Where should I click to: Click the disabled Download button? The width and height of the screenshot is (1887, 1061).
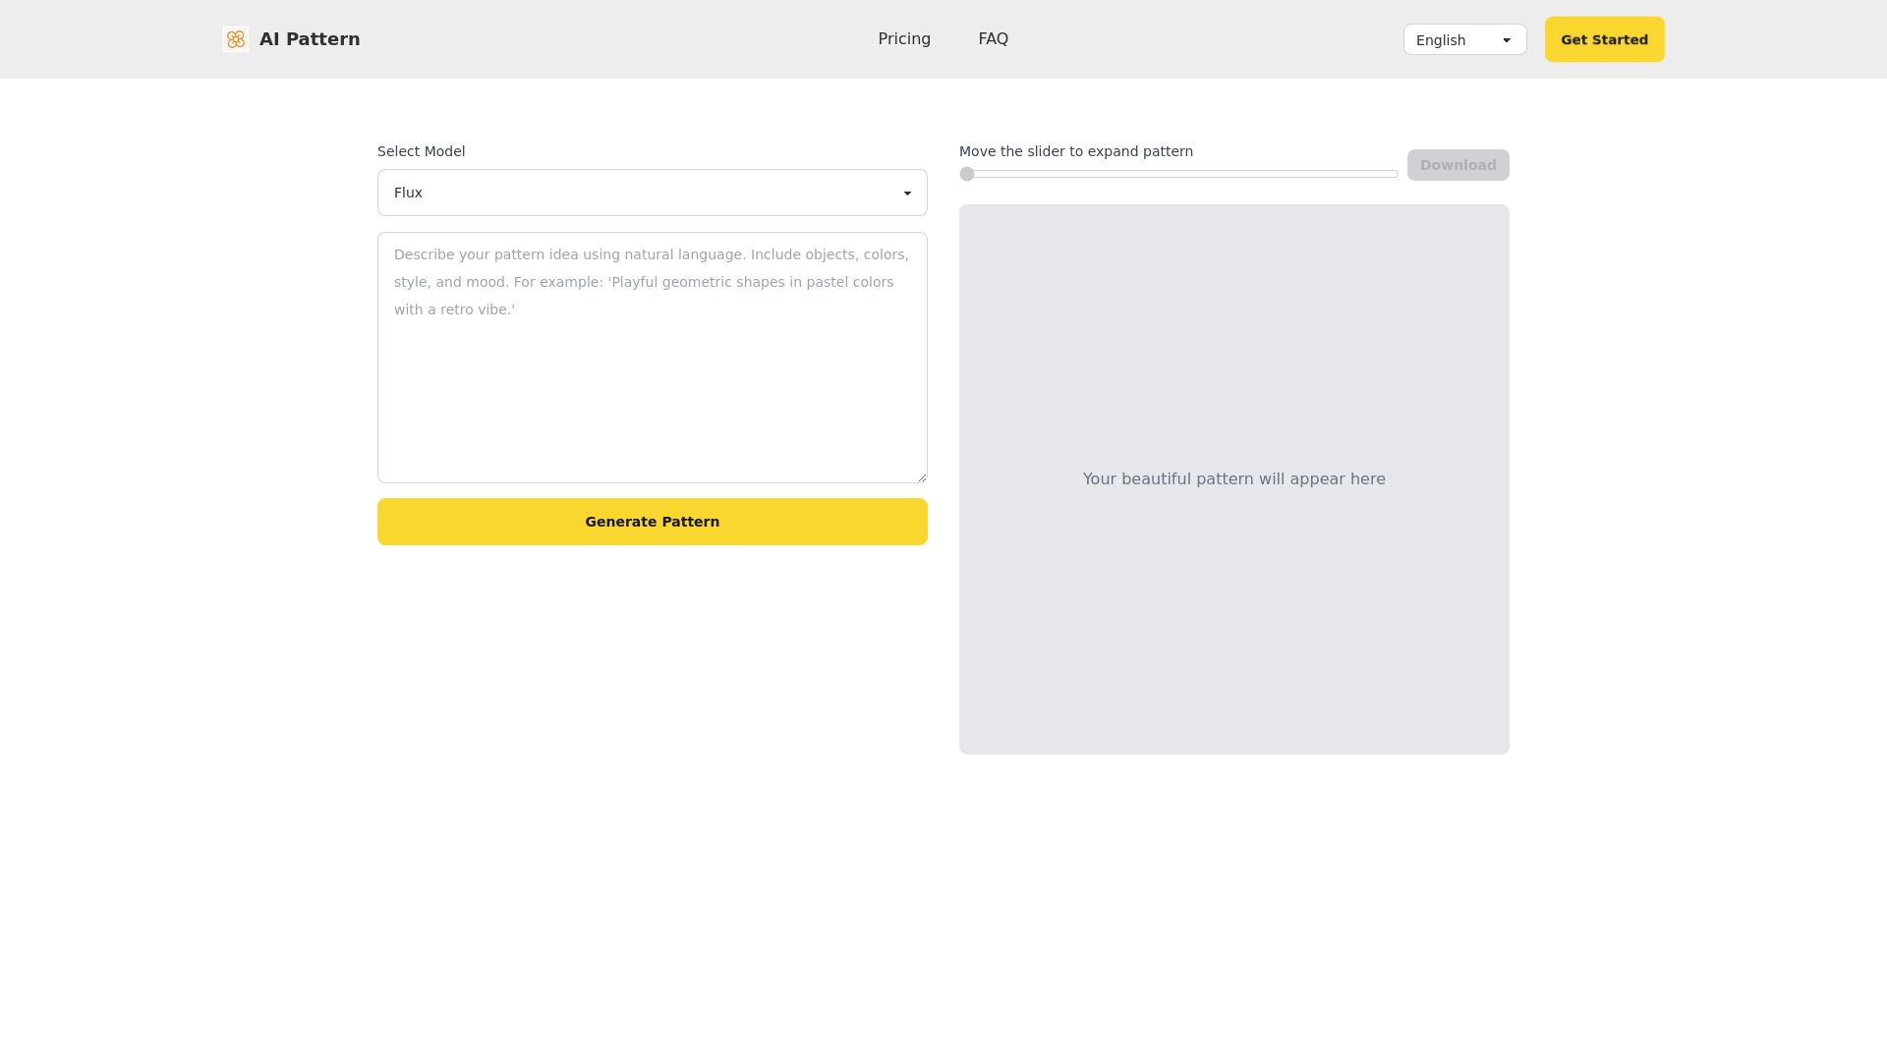click(x=1458, y=164)
